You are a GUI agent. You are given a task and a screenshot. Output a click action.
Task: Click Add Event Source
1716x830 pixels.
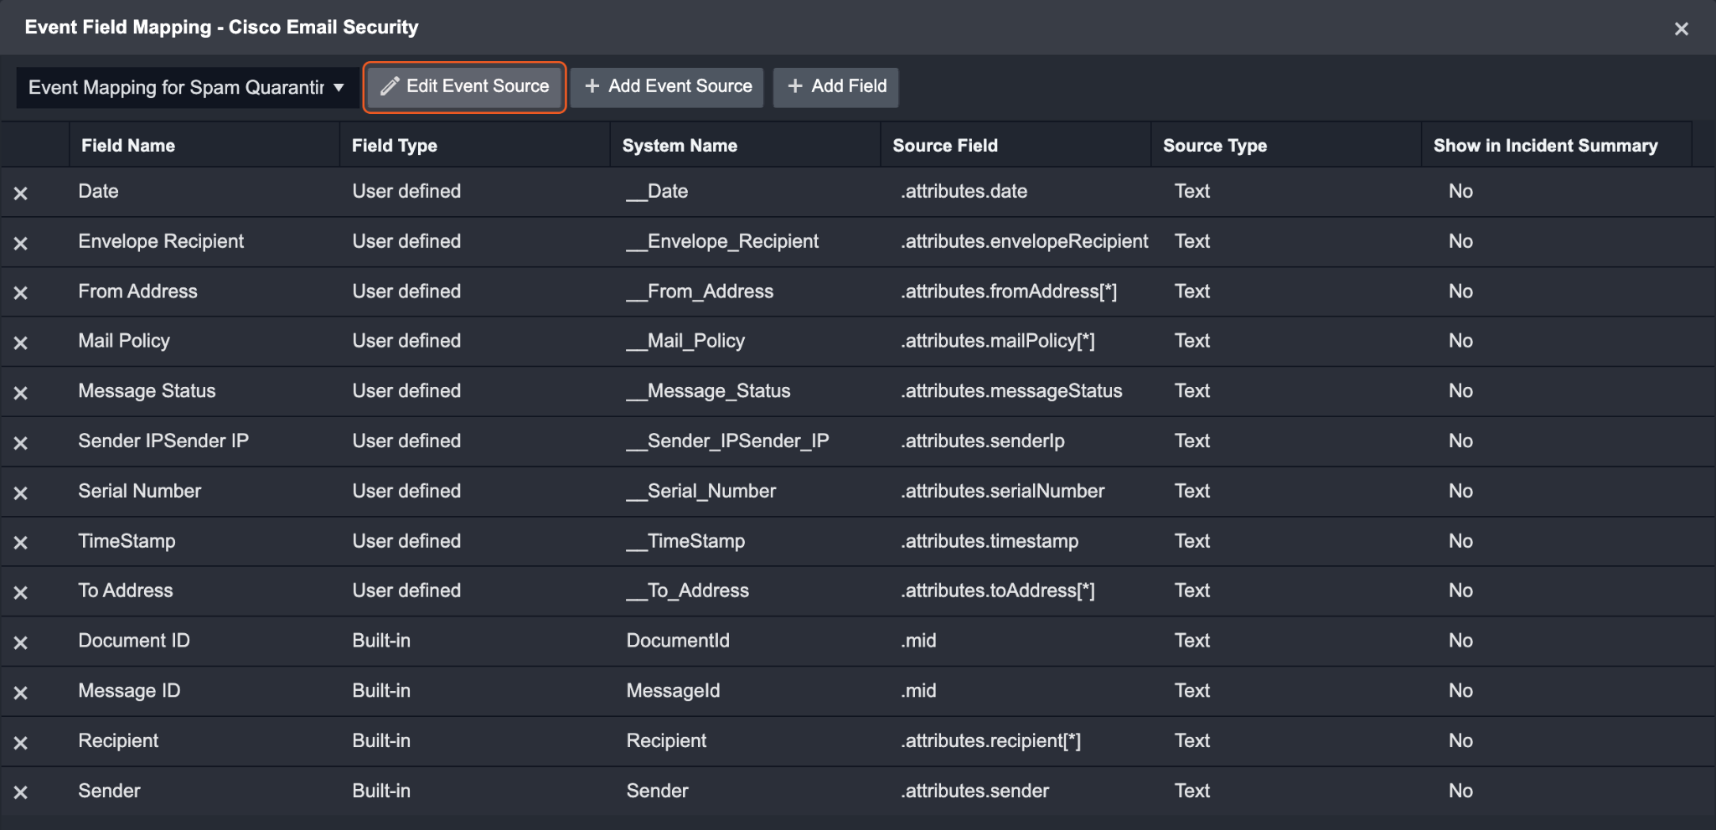(668, 86)
